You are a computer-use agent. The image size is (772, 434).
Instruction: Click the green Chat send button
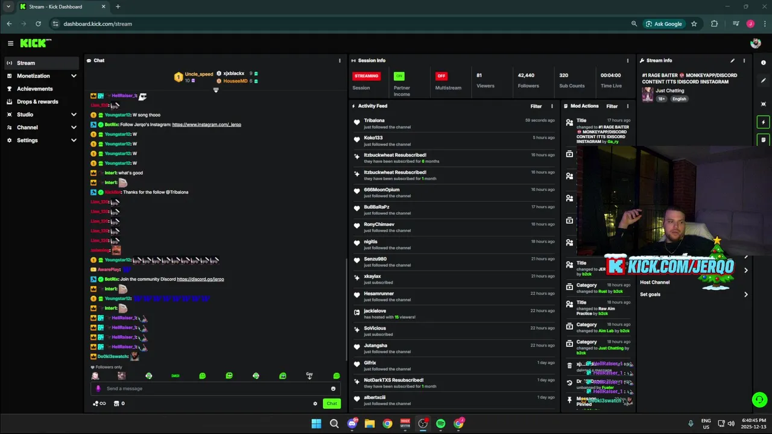332,403
